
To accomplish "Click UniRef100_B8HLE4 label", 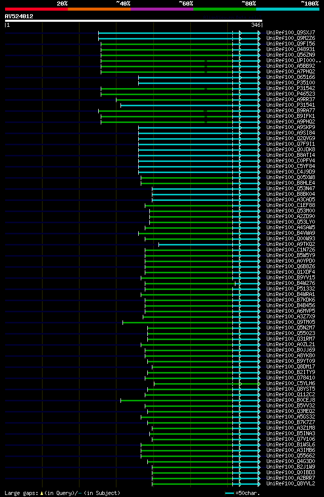I will click(291, 183).
